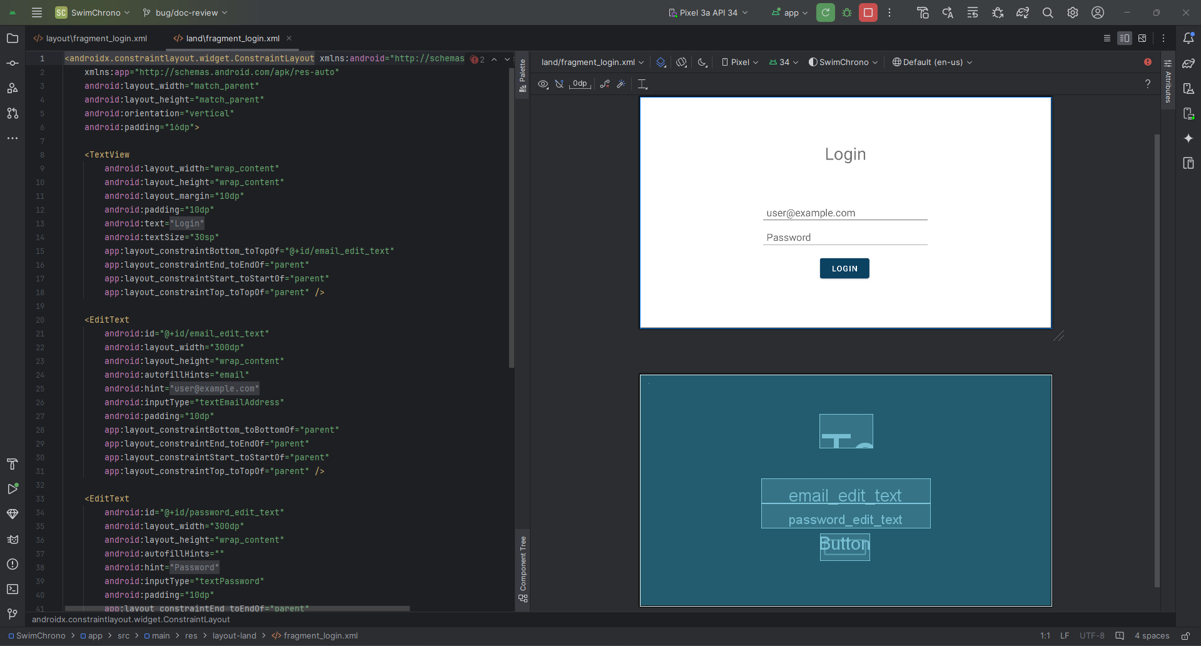This screenshot has width=1201, height=646.
Task: Open the SwimChrono project dropdown
Action: click(x=93, y=13)
